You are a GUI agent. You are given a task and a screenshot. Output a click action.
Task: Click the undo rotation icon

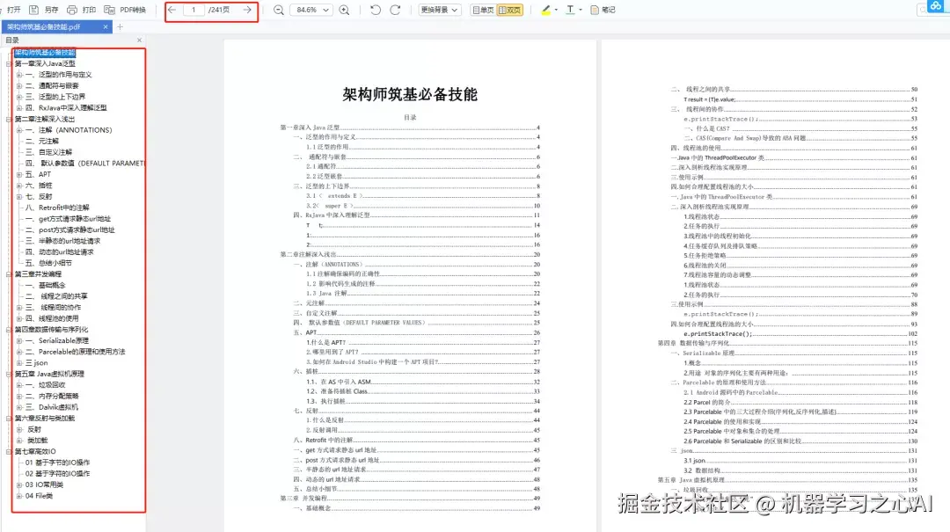tap(376, 11)
